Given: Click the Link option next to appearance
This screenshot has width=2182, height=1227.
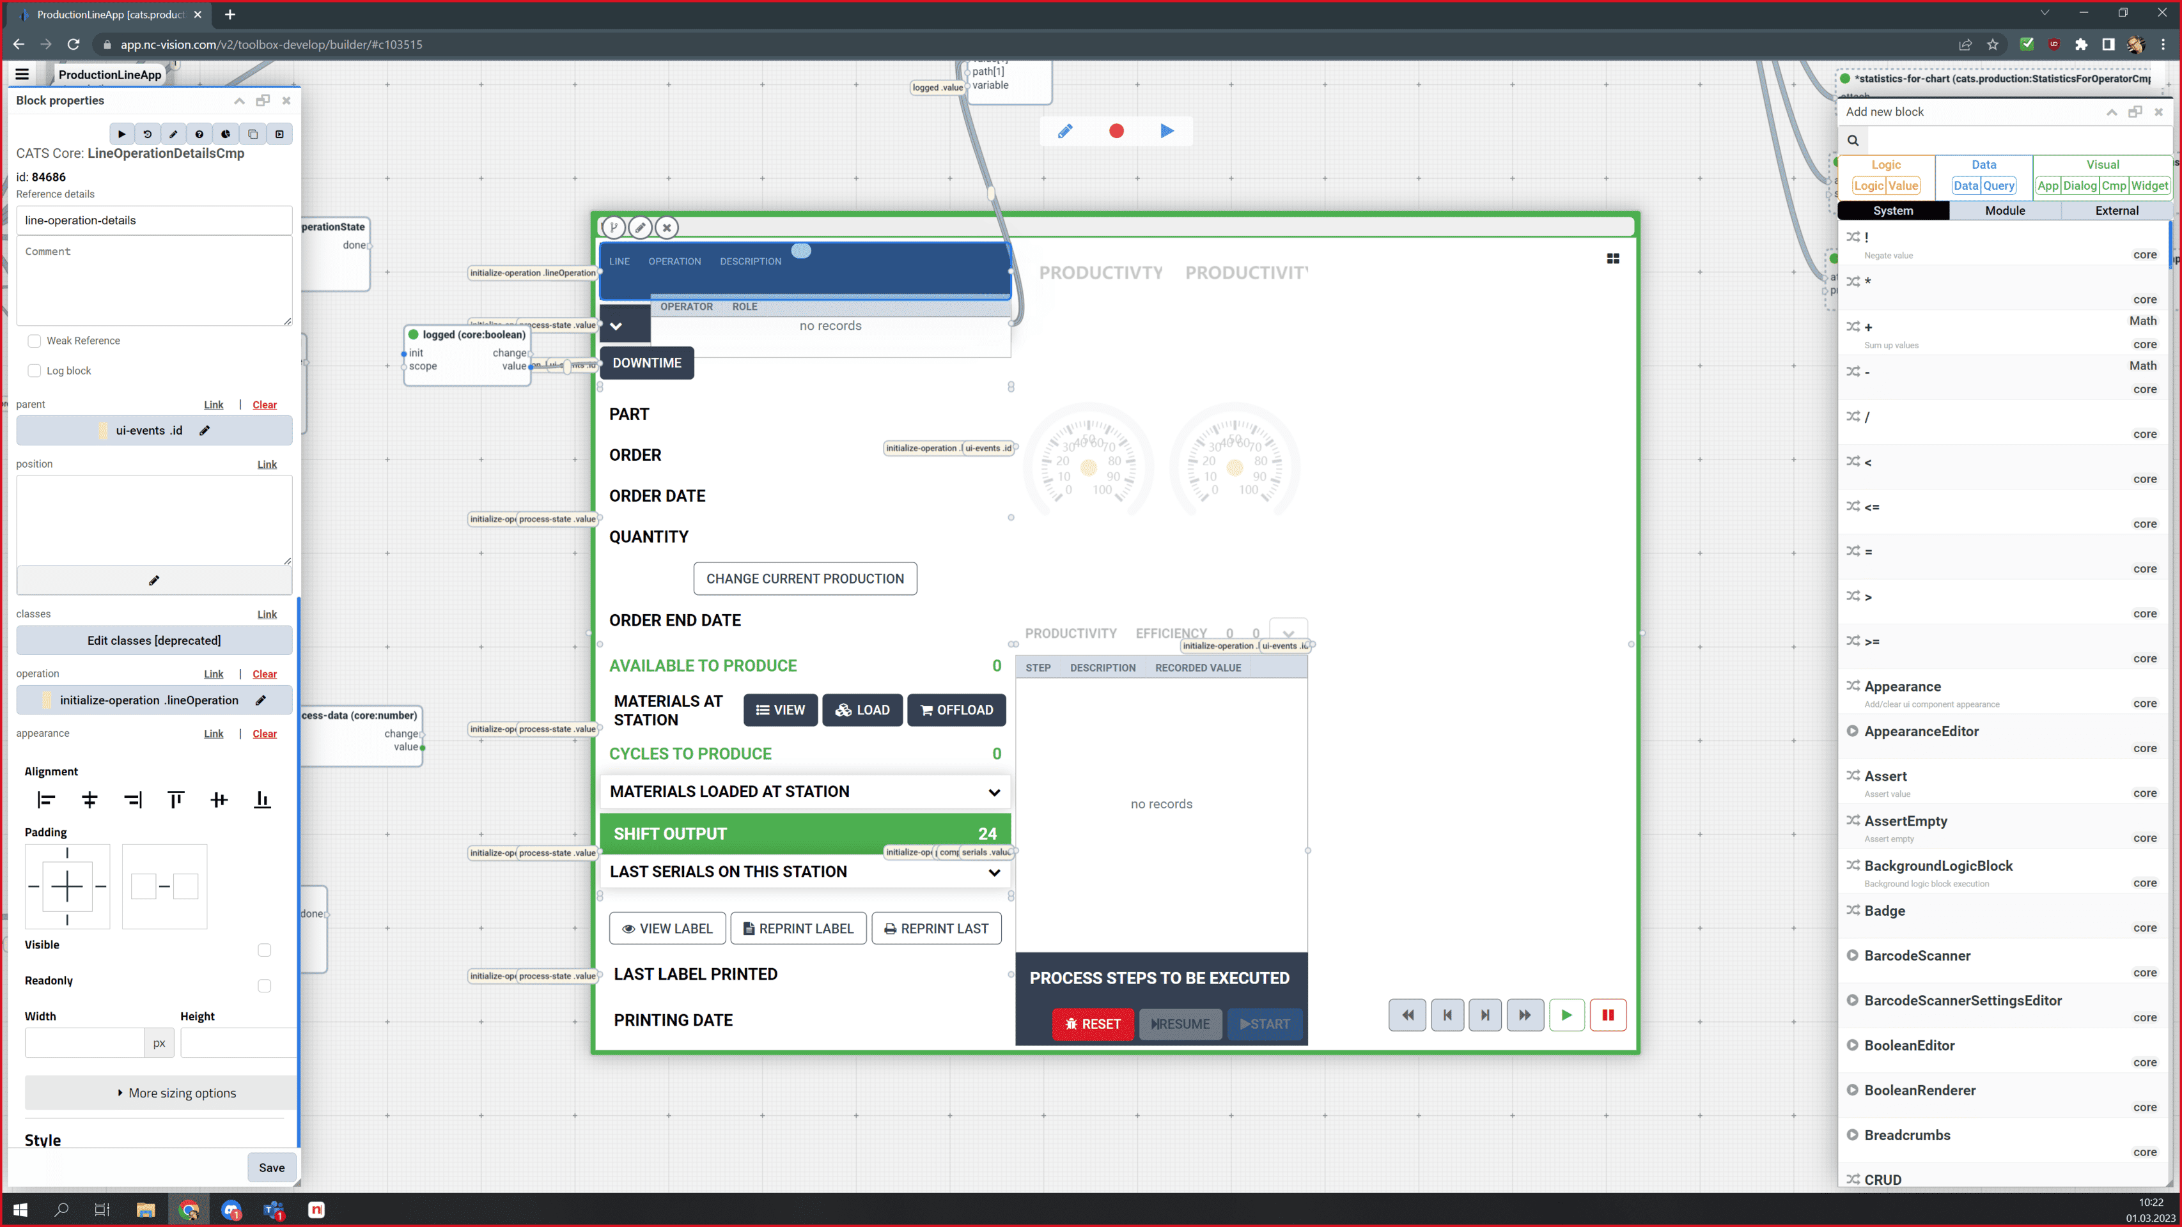Looking at the screenshot, I should pyautogui.click(x=214, y=734).
